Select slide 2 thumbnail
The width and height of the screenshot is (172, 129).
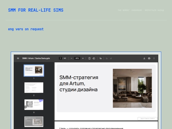click(34, 88)
